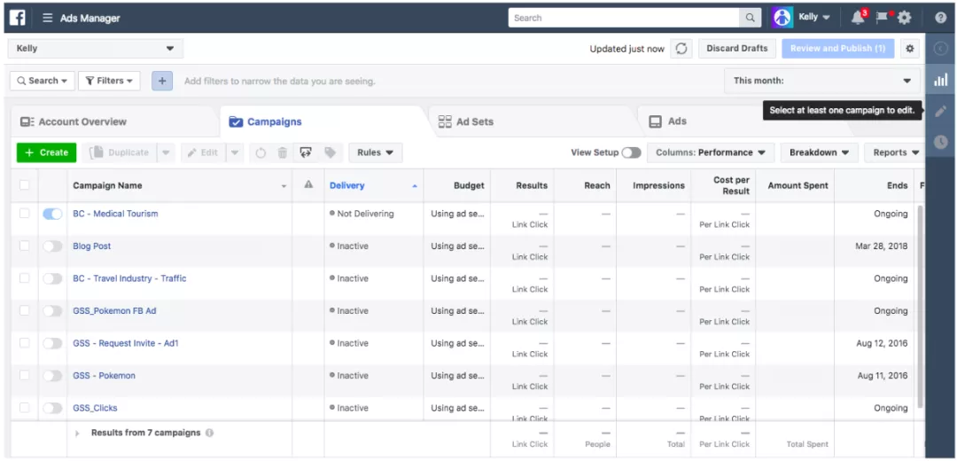
Task: Click the pencil edit icon in the right sidebar
Action: (x=940, y=111)
